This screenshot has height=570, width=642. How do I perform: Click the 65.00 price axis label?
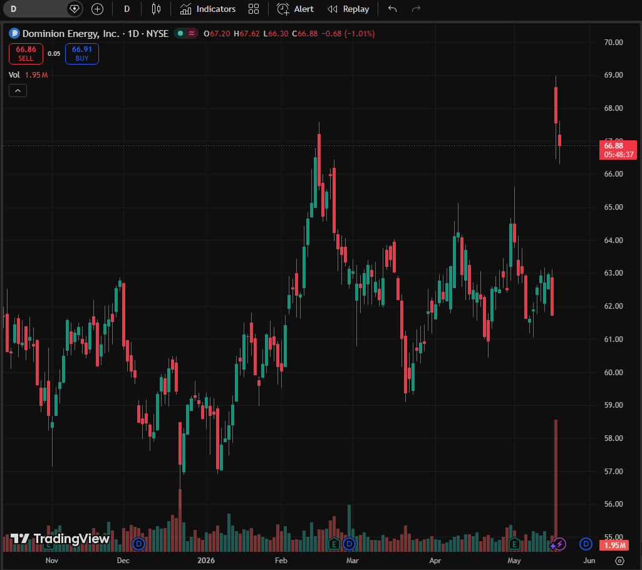[613, 207]
